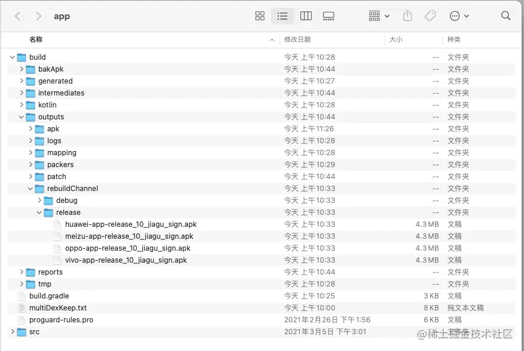This screenshot has width=524, height=351.
Task: Select the debug folder icon
Action: (48, 201)
